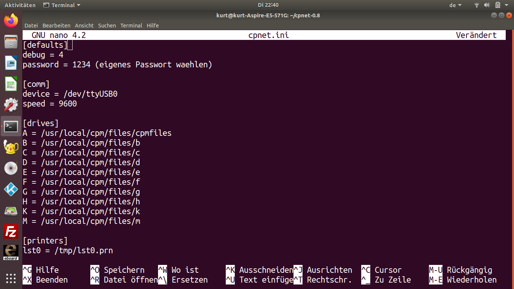Viewport: 514px width, 289px height.
Task: Click the Aktivitäten button
Action: 20,5
